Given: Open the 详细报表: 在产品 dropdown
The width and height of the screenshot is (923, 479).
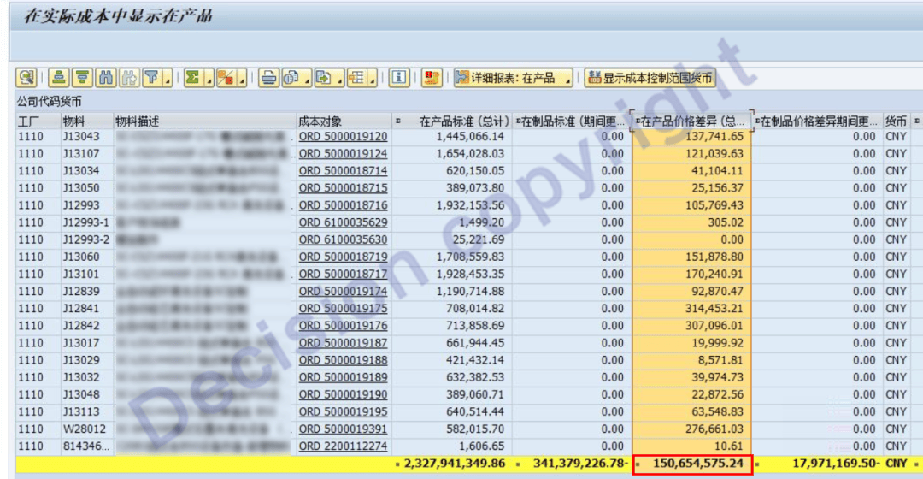Looking at the screenshot, I should [514, 78].
